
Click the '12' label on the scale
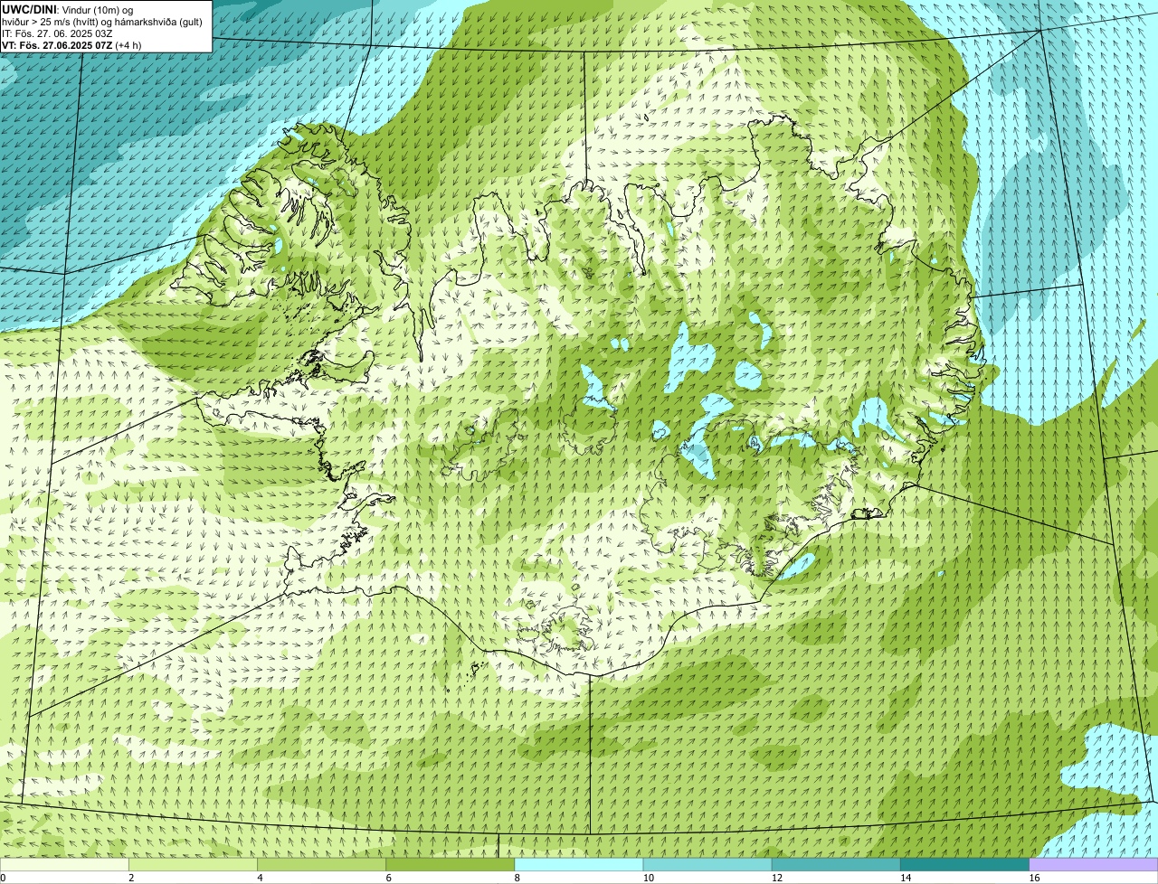tap(777, 878)
